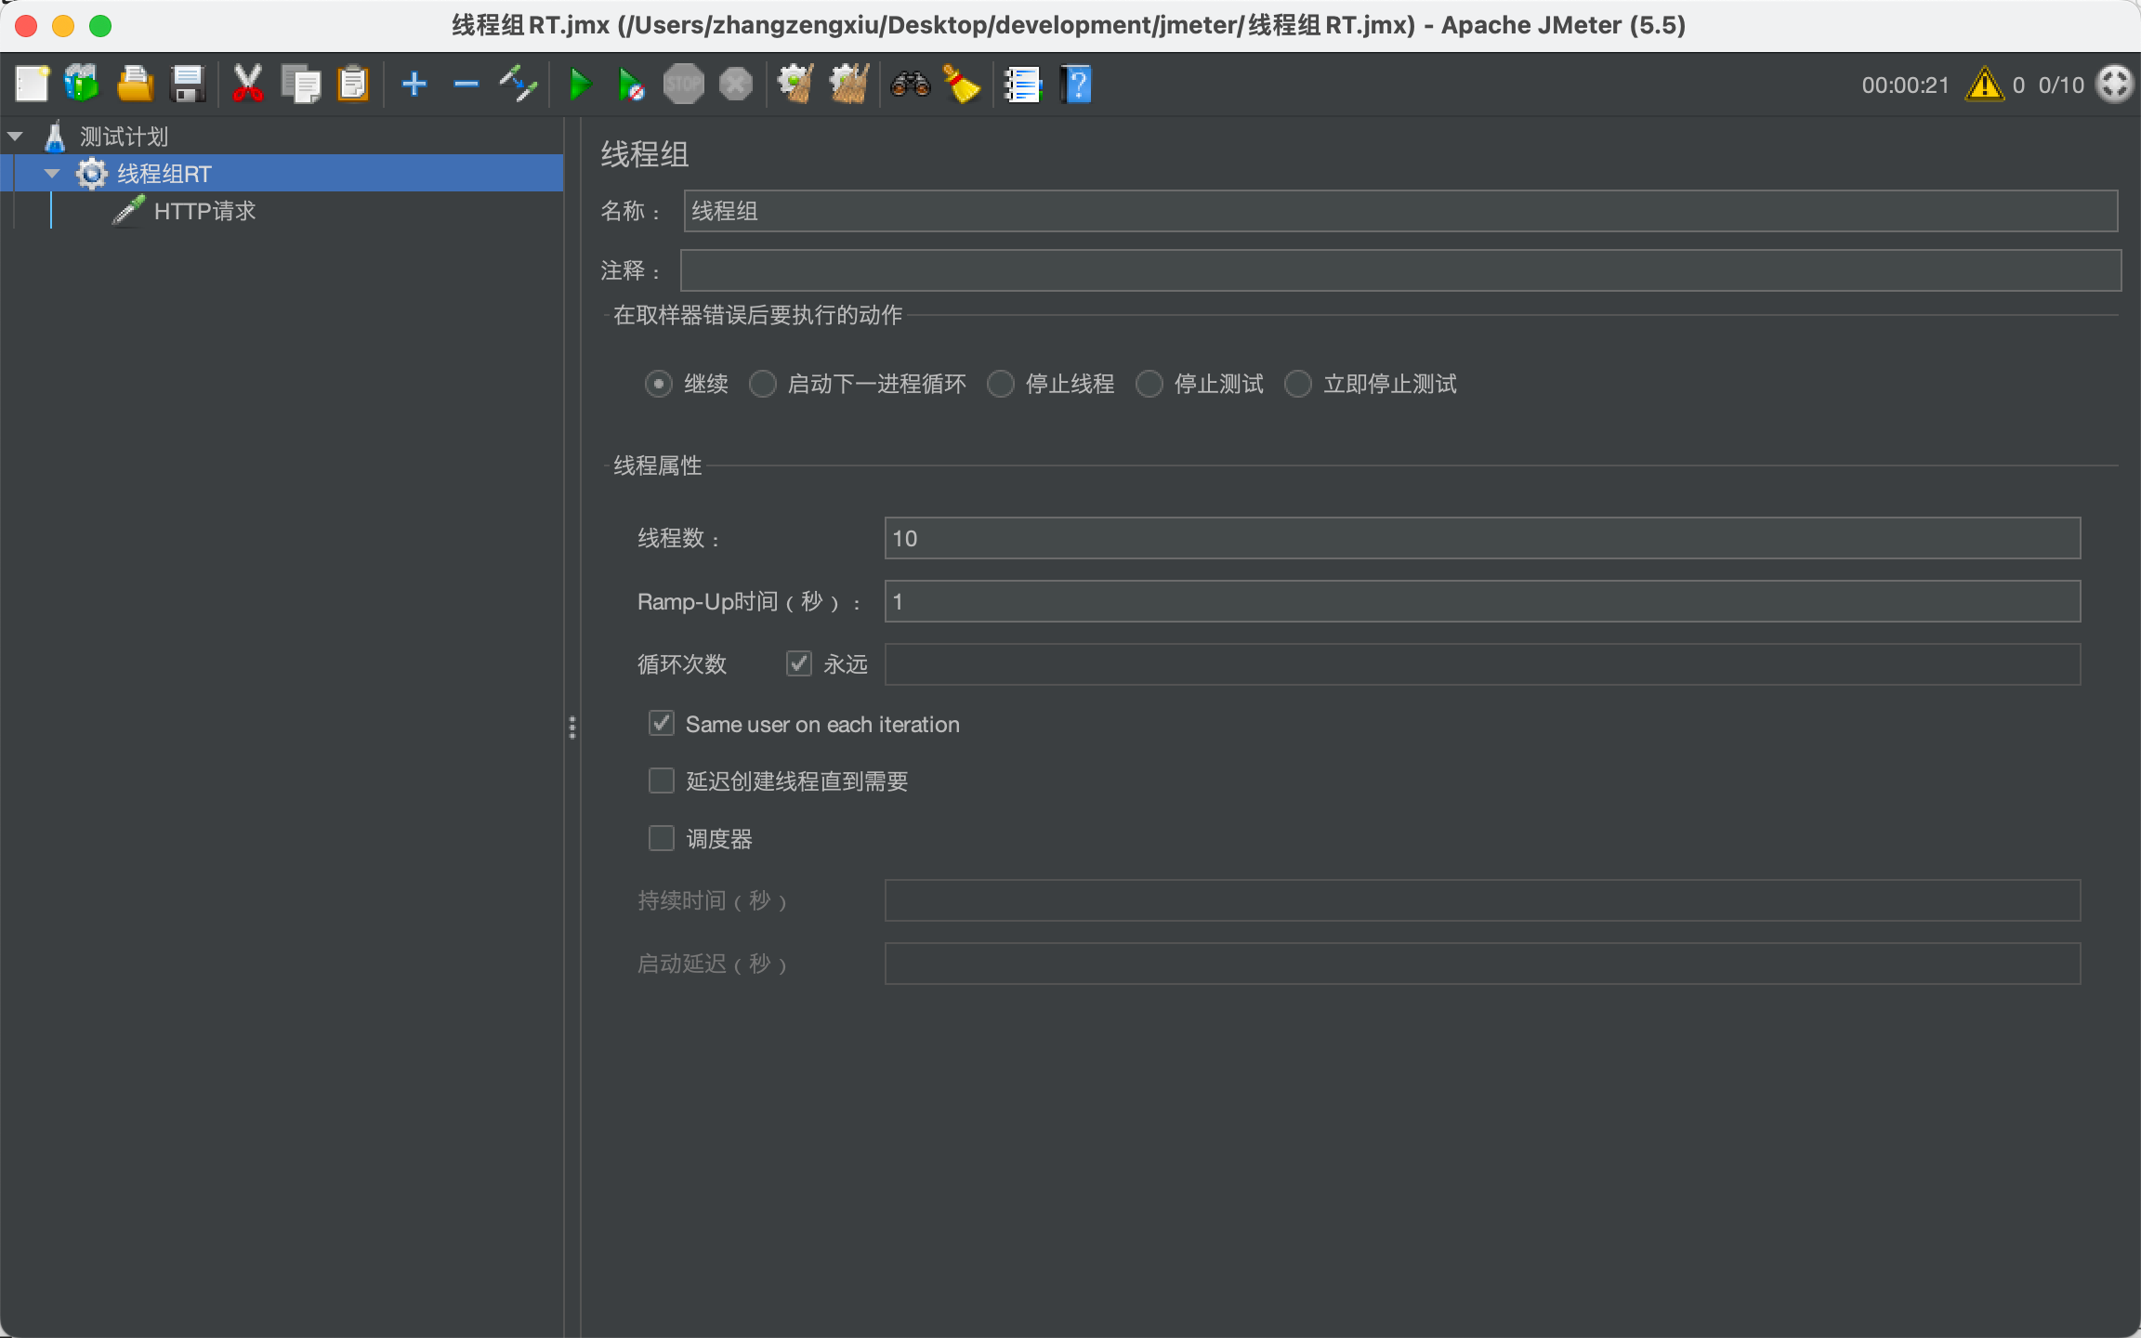This screenshot has width=2141, height=1338.
Task: Click the Ramp-Up时间 field showing 1
Action: (1482, 601)
